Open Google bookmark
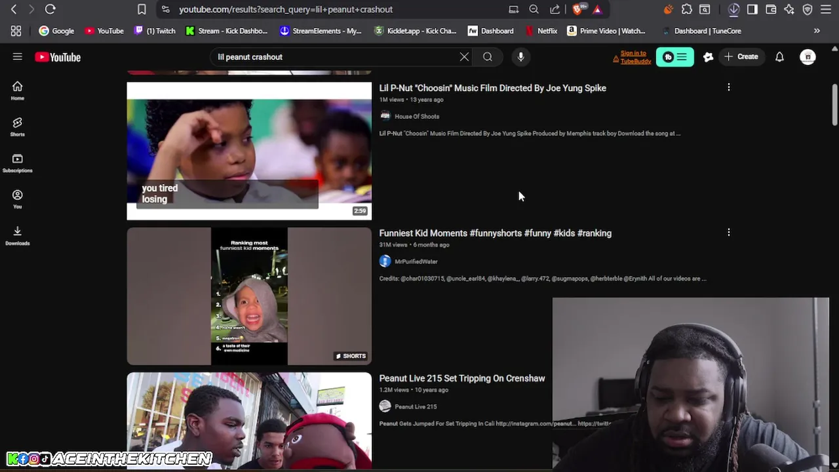Image resolution: width=839 pixels, height=472 pixels. click(x=56, y=31)
